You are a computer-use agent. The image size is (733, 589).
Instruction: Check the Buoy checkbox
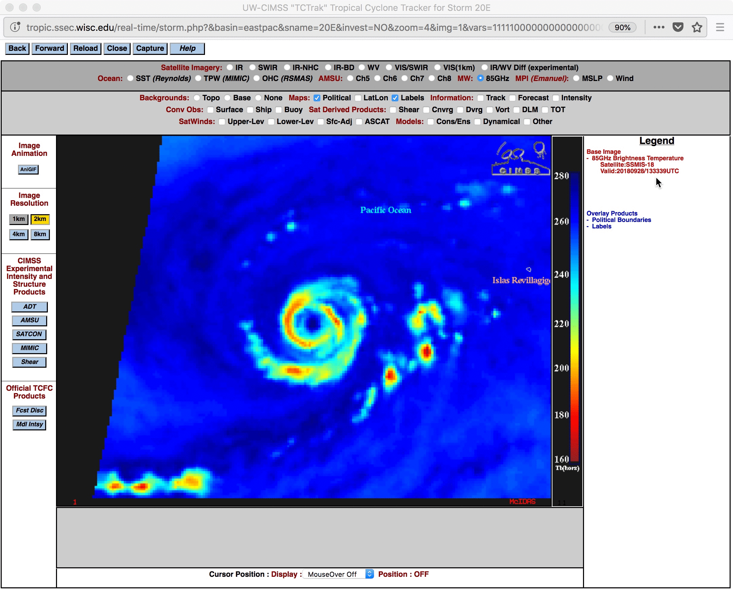(279, 110)
